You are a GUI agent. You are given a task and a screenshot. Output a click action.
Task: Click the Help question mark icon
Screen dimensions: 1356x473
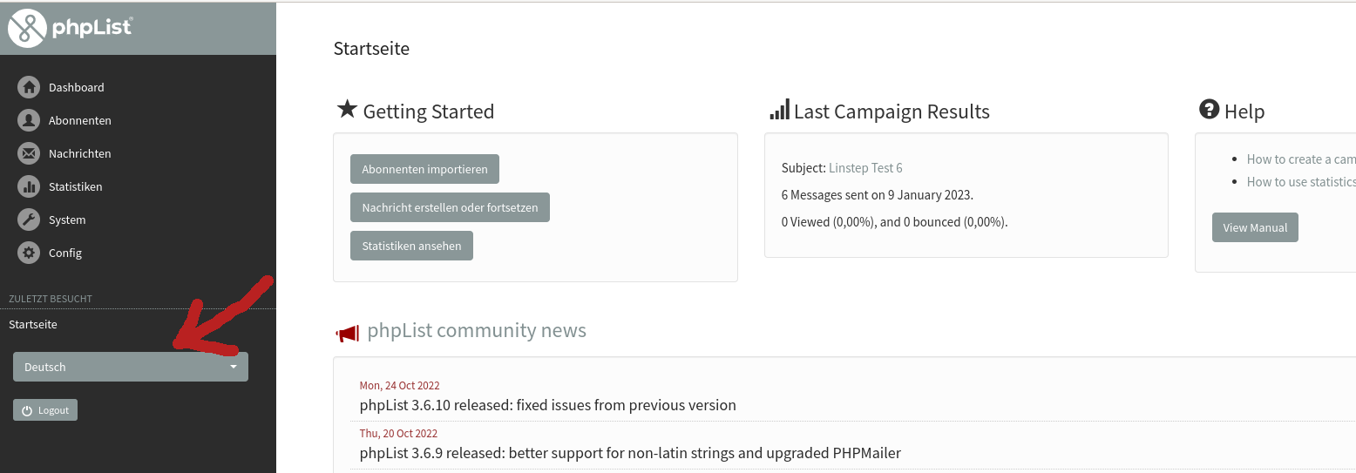1209,110
